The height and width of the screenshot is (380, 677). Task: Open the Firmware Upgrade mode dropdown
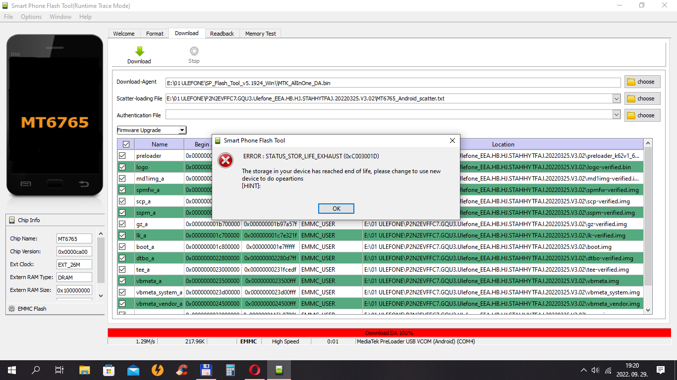[152, 130]
